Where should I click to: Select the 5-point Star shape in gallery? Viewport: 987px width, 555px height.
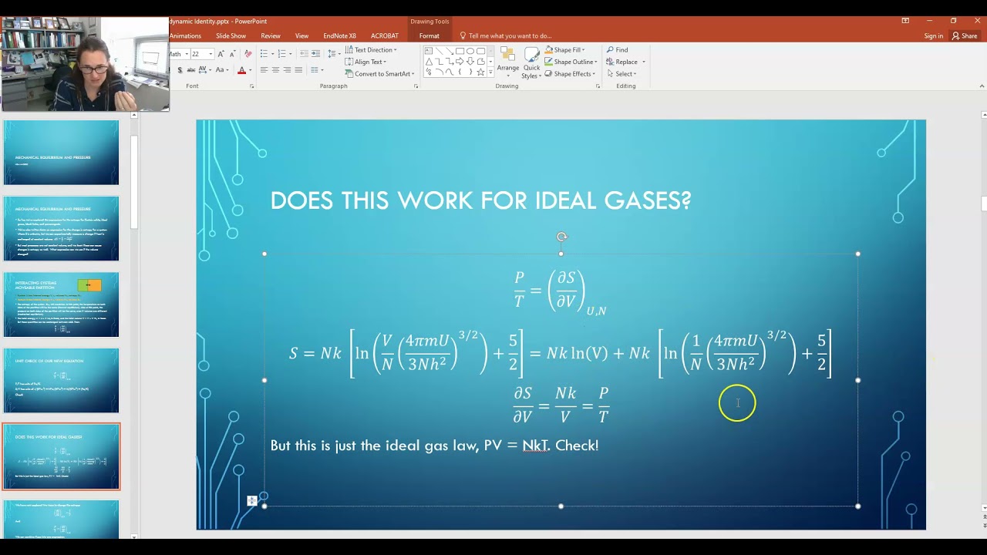480,72
